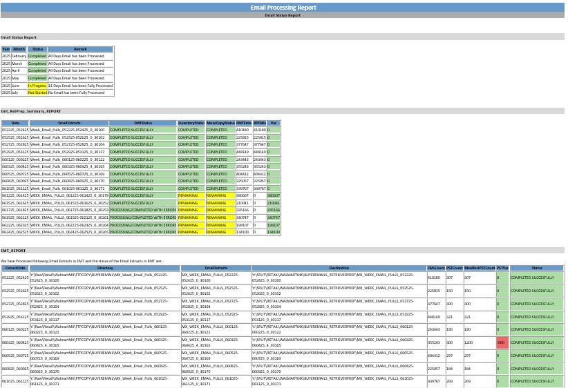
Task: Select the 'EMT_REPORT' section heading
Action: point(13,251)
